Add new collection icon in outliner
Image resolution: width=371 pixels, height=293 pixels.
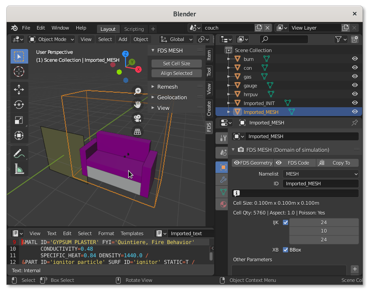click(354, 39)
